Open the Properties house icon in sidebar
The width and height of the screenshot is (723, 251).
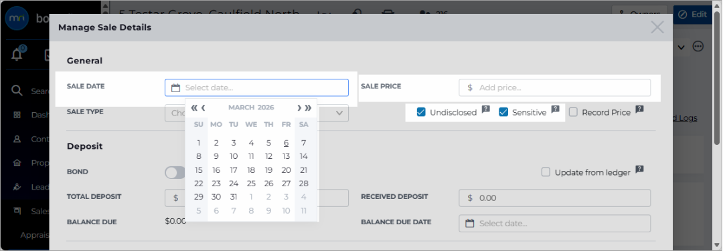pyautogui.click(x=17, y=163)
